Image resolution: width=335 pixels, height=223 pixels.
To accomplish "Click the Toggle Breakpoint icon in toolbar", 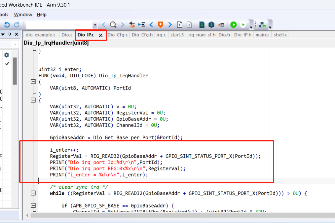I will pyautogui.click(x=221, y=25).
